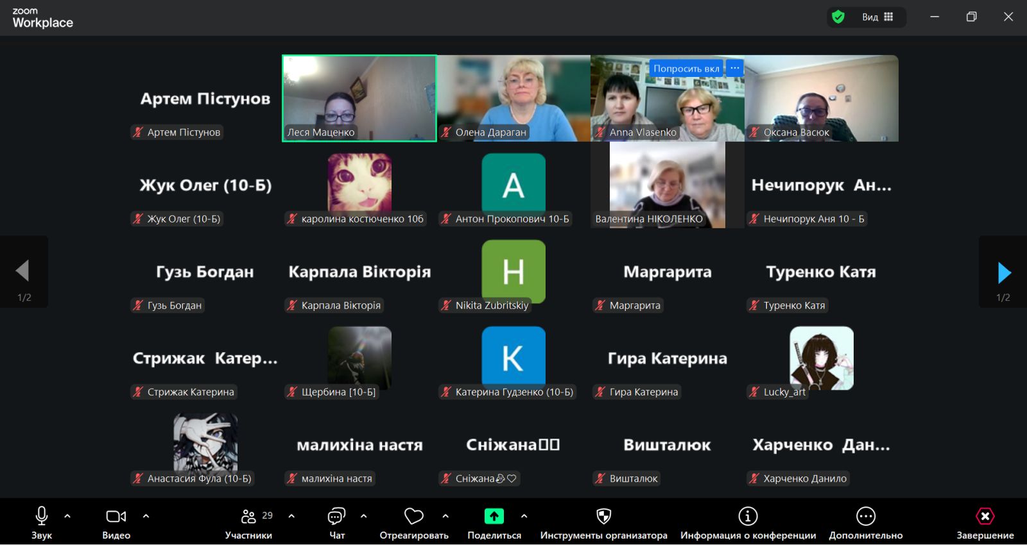1027x545 pixels.
Task: Click the red Завершение end meeting icon
Action: 985,516
